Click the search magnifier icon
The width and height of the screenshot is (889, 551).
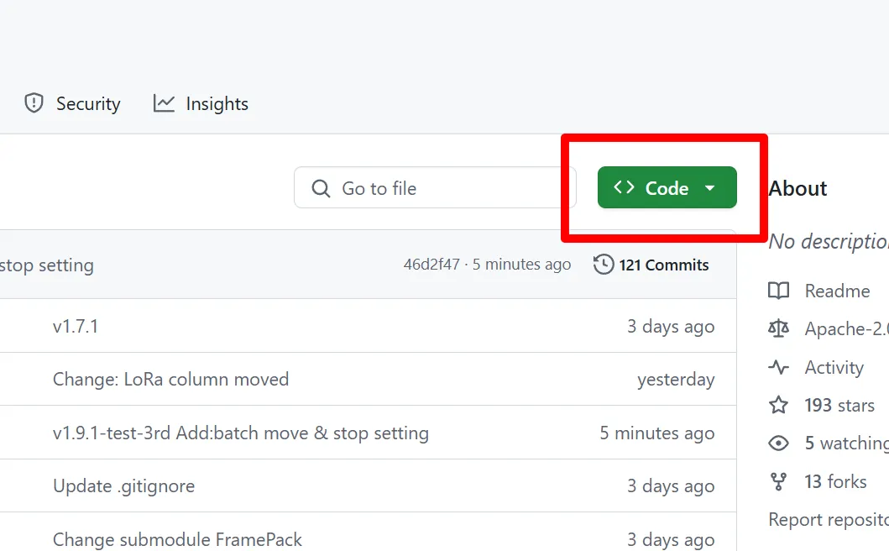[x=321, y=188]
